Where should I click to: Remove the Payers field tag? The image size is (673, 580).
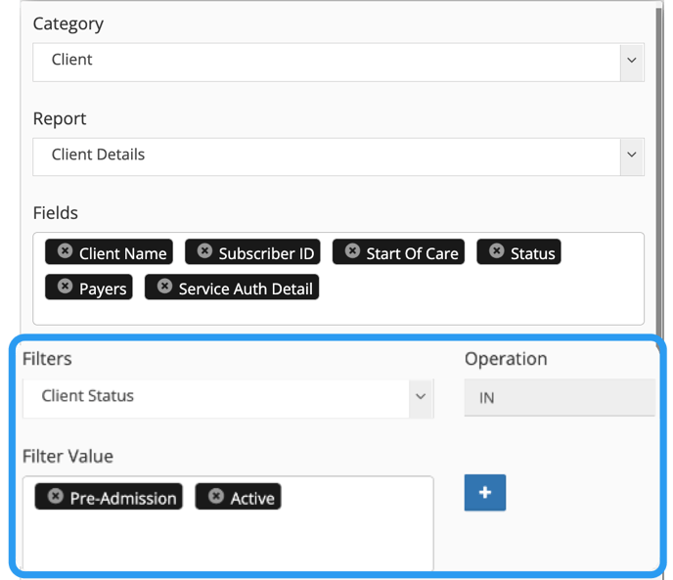click(65, 286)
